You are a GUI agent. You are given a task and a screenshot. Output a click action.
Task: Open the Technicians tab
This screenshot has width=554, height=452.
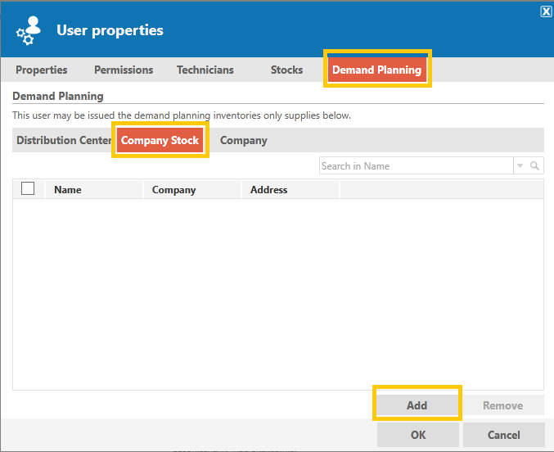click(205, 70)
